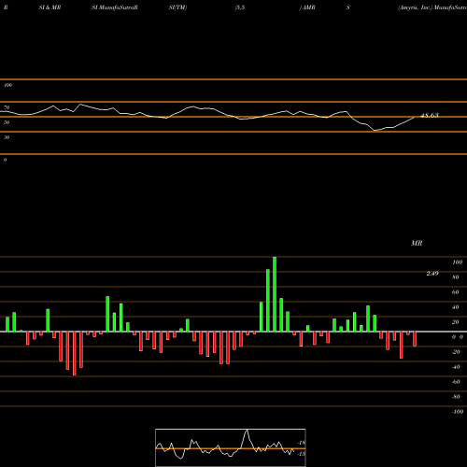Viewport: 467px width, 467px height.
Task: Select the 50 label on the RSI axis
Action: 7,122
